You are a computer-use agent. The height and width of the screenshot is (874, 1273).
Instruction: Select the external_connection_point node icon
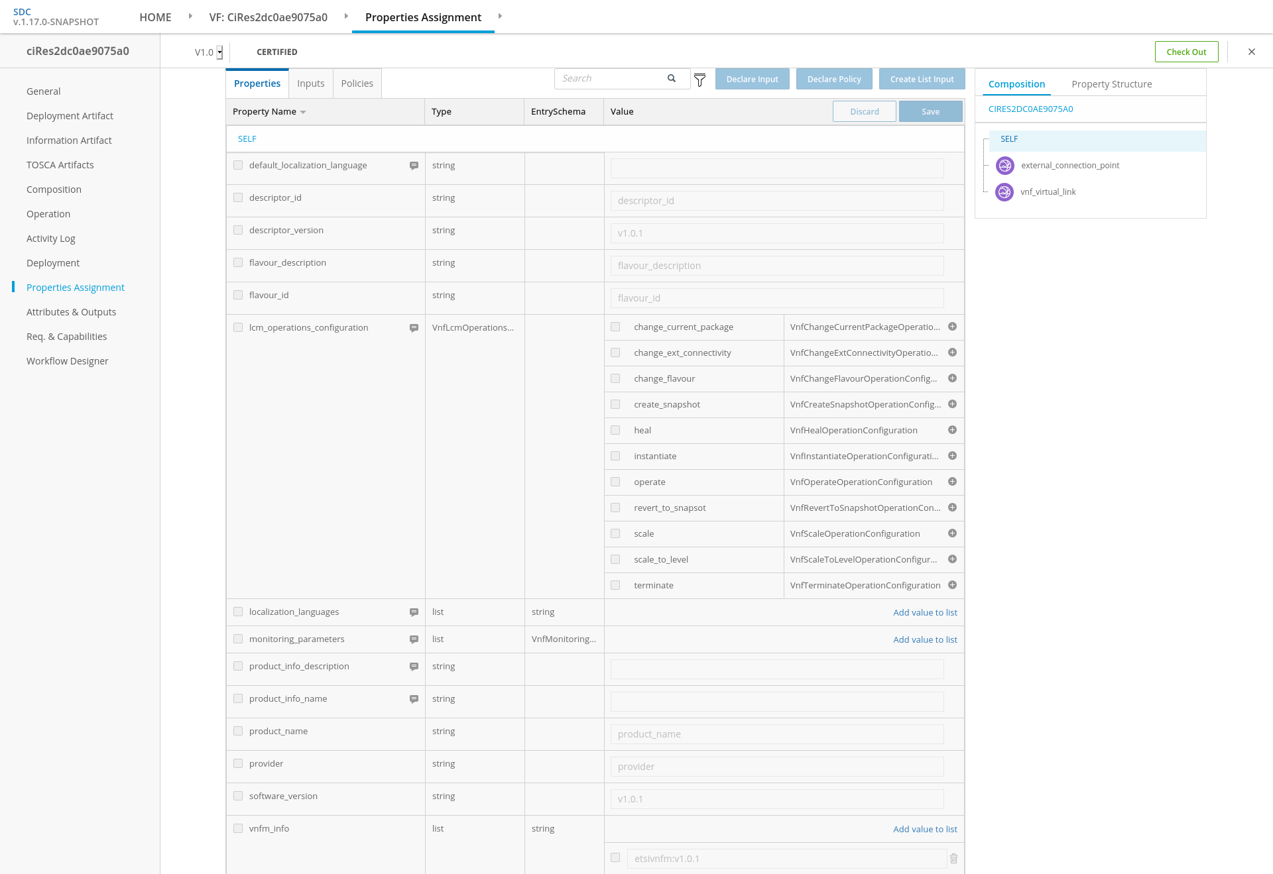(1005, 166)
